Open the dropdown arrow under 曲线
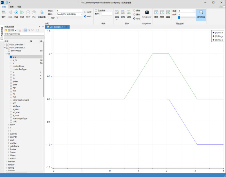 point(117,19)
